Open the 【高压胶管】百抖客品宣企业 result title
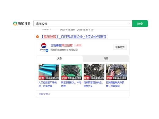 click(73, 37)
